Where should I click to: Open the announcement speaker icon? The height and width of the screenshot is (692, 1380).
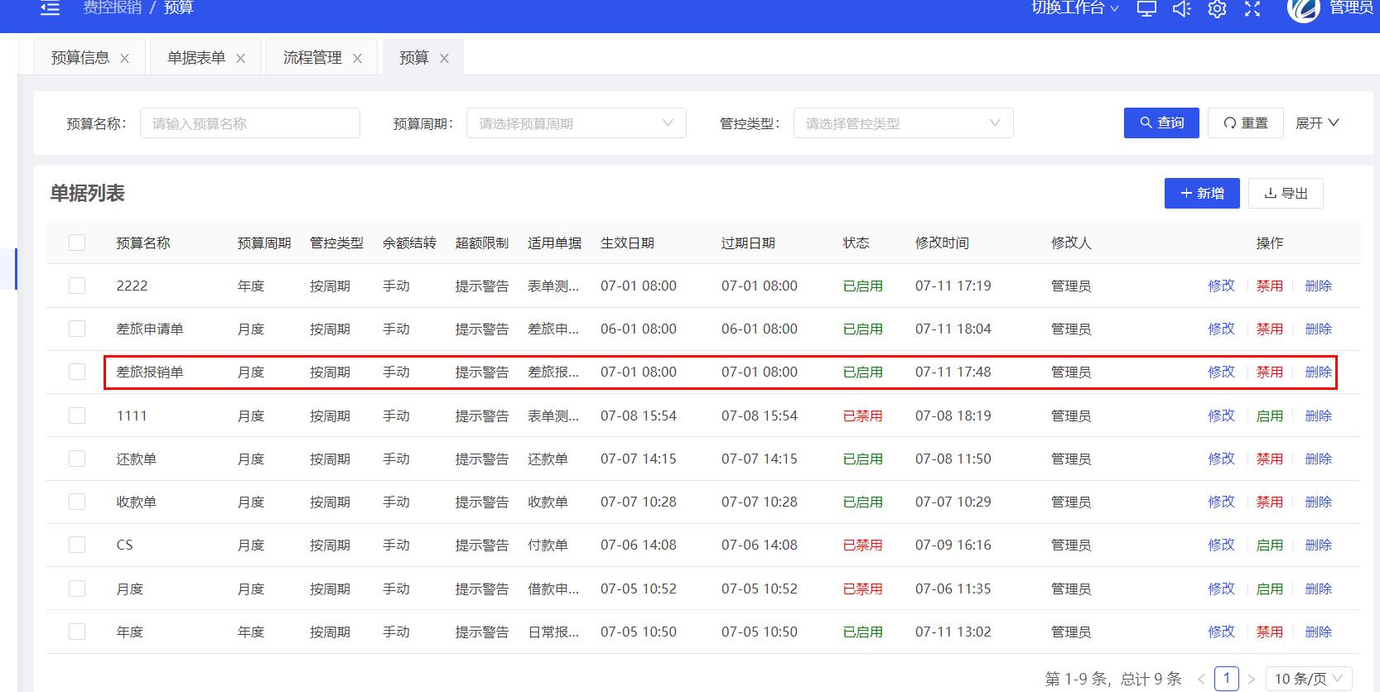(x=1181, y=9)
